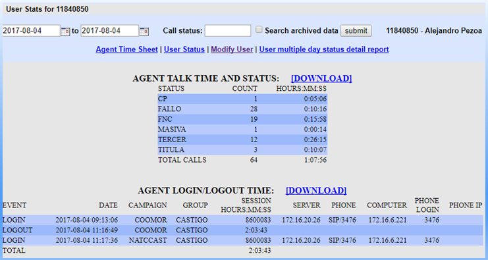Download the Agent Login/Logout Time report
Viewport: 488px width, 260px height.
pos(316,190)
